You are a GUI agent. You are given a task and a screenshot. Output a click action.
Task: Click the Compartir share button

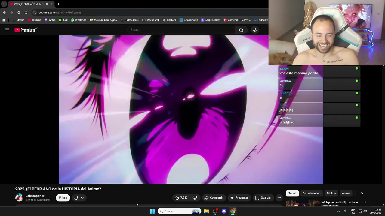click(x=213, y=198)
